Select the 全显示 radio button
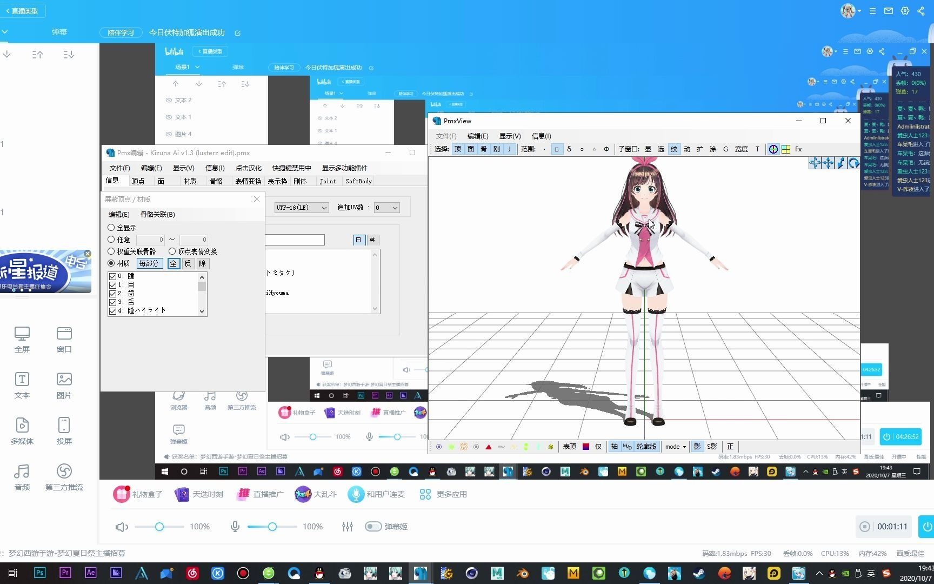934x584 pixels. click(x=111, y=228)
